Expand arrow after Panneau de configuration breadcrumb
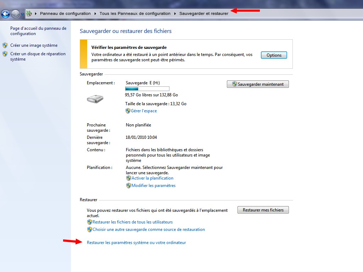The image size is (363, 272). (x=95, y=13)
